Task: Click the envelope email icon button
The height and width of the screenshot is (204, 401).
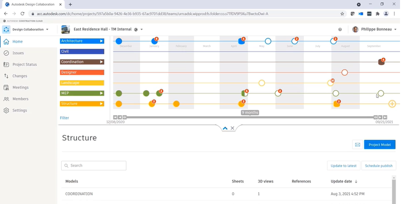Action: click(357, 145)
